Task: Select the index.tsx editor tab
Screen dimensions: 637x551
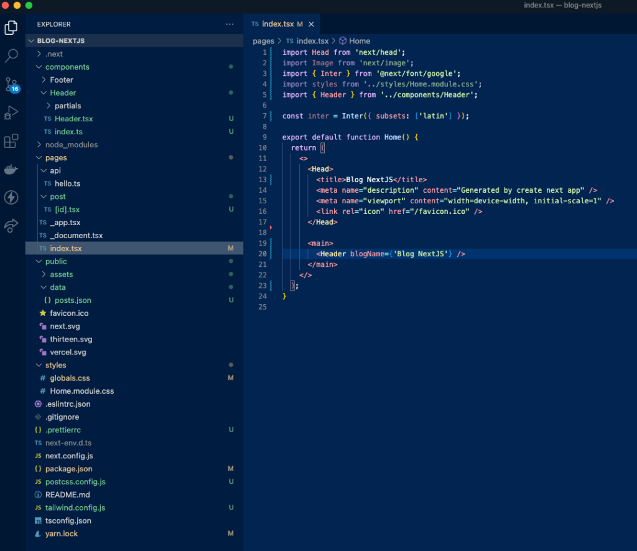Action: (x=276, y=24)
